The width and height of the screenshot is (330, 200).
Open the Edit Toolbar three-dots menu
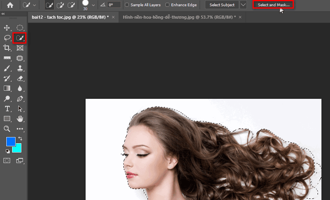pyautogui.click(x=20, y=129)
